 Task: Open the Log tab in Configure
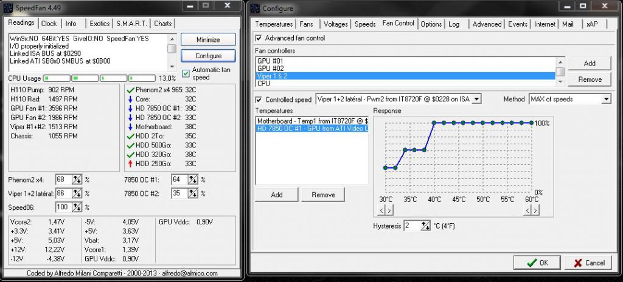454,24
